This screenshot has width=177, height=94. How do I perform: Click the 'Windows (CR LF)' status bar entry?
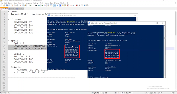pyautogui.click(x=150, y=93)
